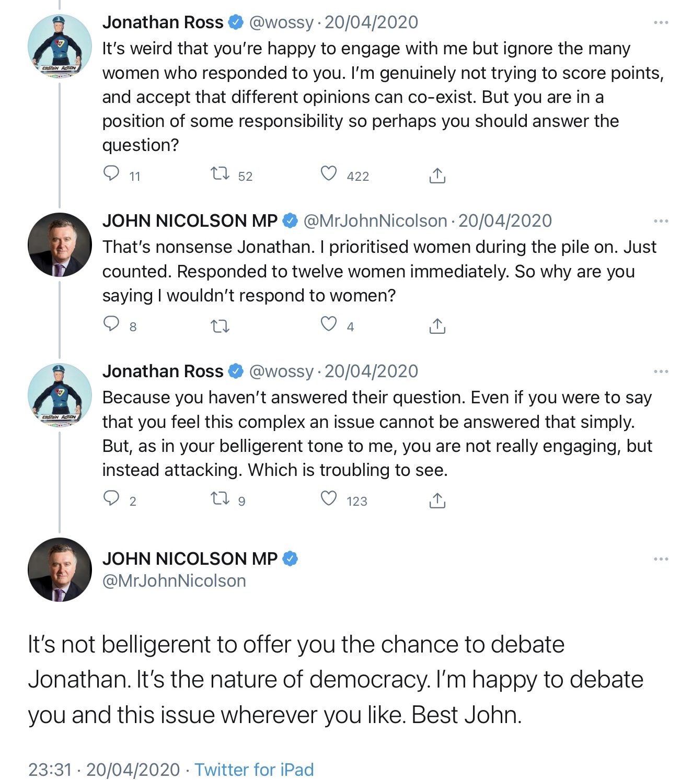Open the @MrJohnNicolson handle on the main tweet
692x780 pixels.
pyautogui.click(x=174, y=581)
